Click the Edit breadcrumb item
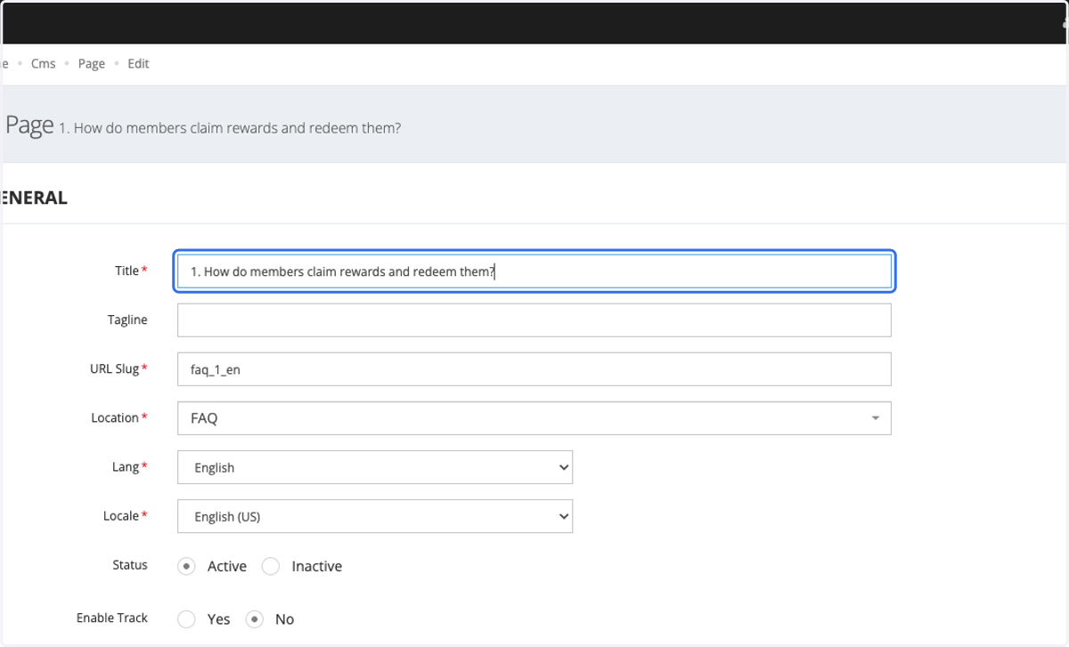Image resolution: width=1069 pixels, height=647 pixels. point(138,64)
